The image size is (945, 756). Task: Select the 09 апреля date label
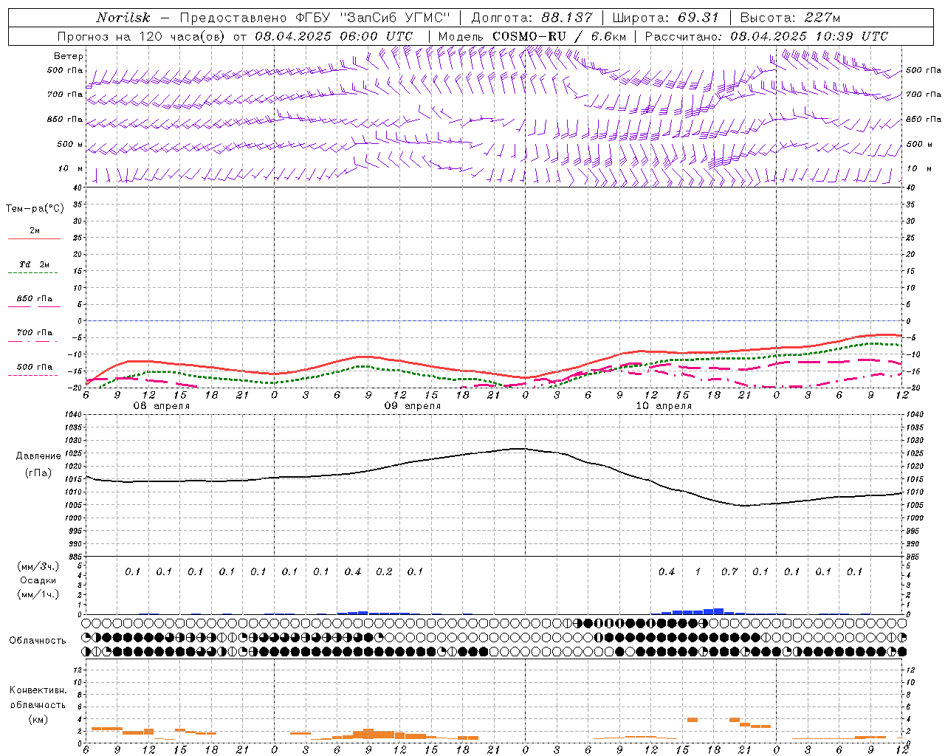pyautogui.click(x=412, y=406)
